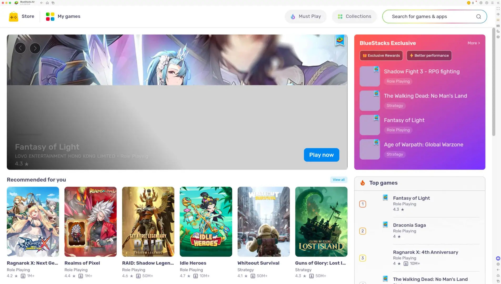The image size is (501, 284).
Task: Click the volume speaker icon in sidebar
Action: pos(498,14)
